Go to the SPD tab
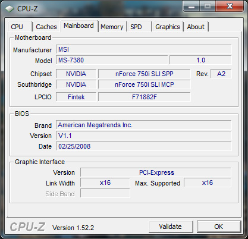Image resolution: width=248 pixels, height=239 pixels. (139, 27)
